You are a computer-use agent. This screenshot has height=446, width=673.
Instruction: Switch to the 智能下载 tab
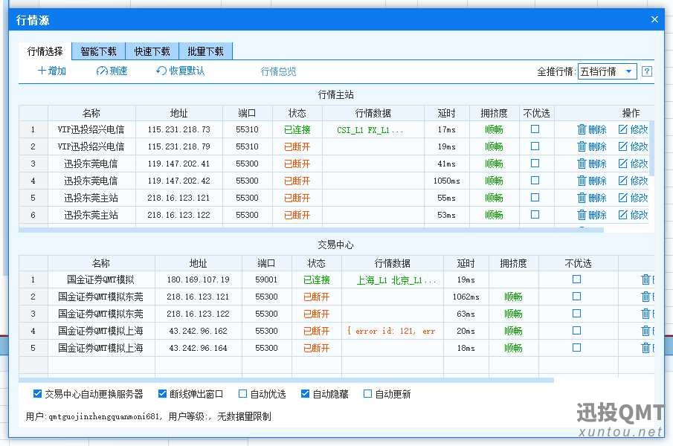click(x=98, y=51)
